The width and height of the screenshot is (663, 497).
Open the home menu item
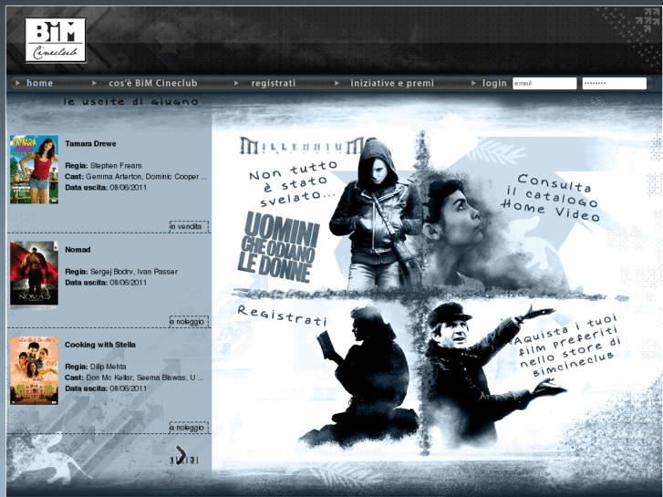40,83
